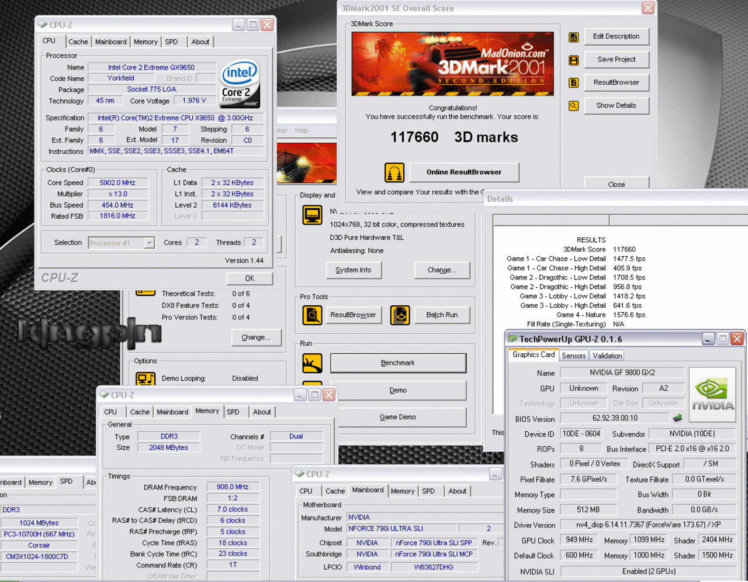Click the Benchmark button
This screenshot has height=582, width=748.
point(398,363)
